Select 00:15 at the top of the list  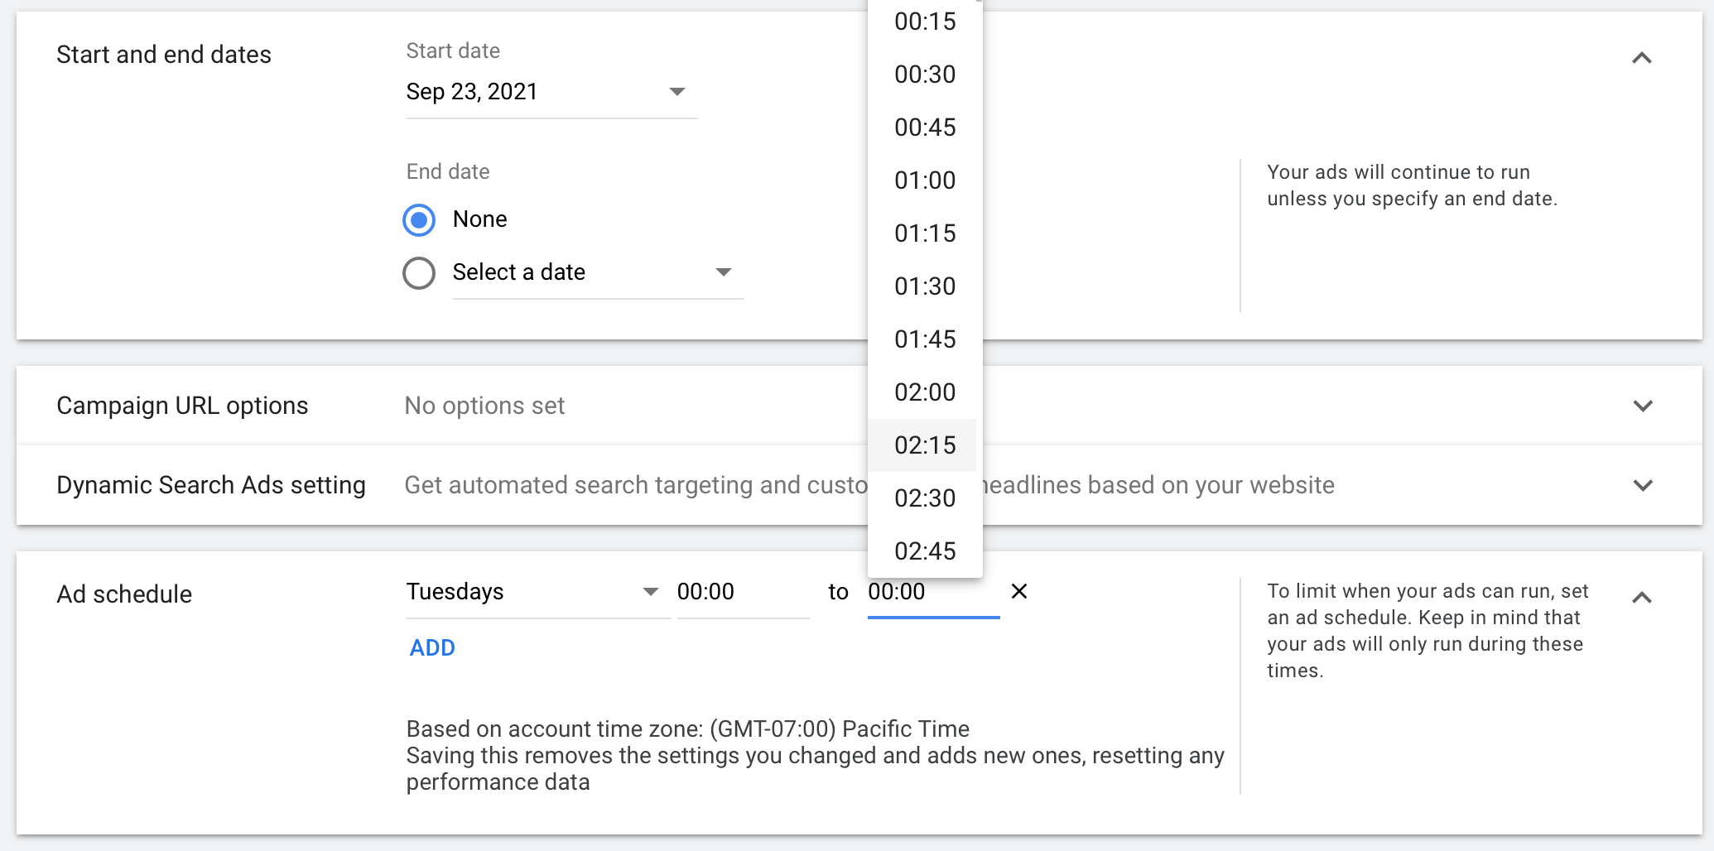(923, 22)
